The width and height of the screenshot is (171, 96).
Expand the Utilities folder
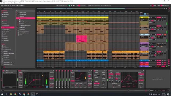pyautogui.click(x=17, y=35)
